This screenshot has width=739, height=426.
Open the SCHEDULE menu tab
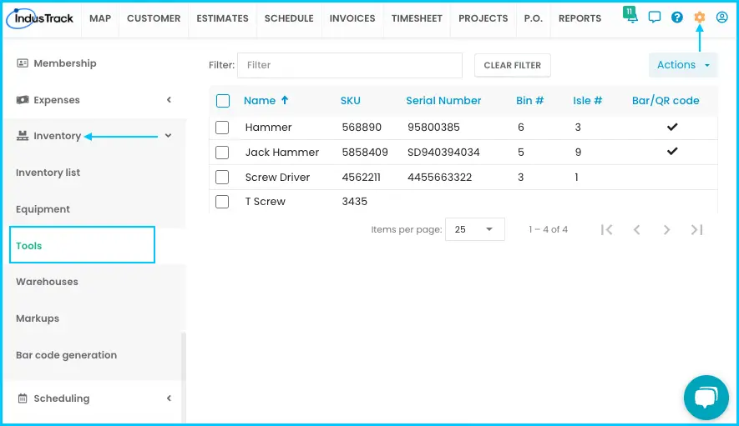point(289,18)
